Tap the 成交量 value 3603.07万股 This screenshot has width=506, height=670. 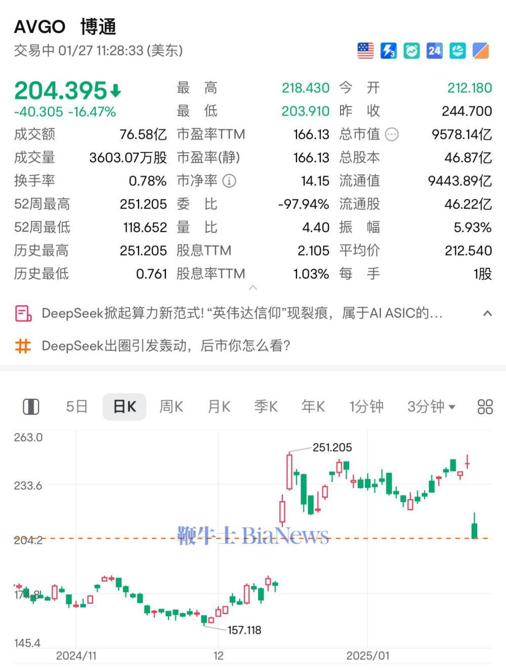click(128, 158)
